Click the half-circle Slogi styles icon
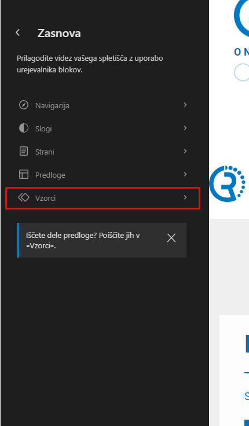 pos(24,128)
